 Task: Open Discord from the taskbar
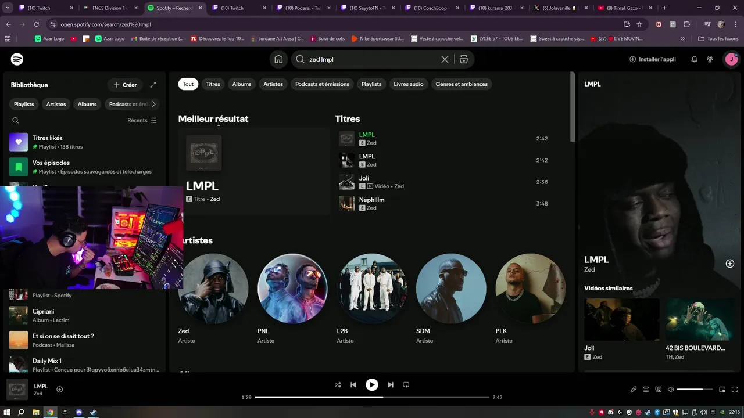79,412
